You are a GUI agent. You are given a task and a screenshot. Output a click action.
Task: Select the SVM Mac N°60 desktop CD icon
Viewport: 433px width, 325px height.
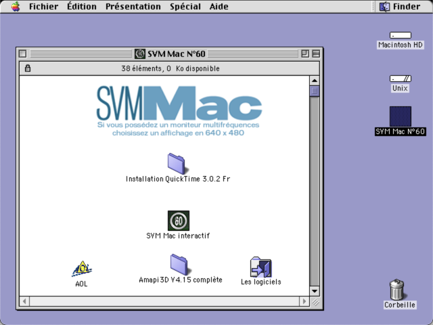coord(400,116)
